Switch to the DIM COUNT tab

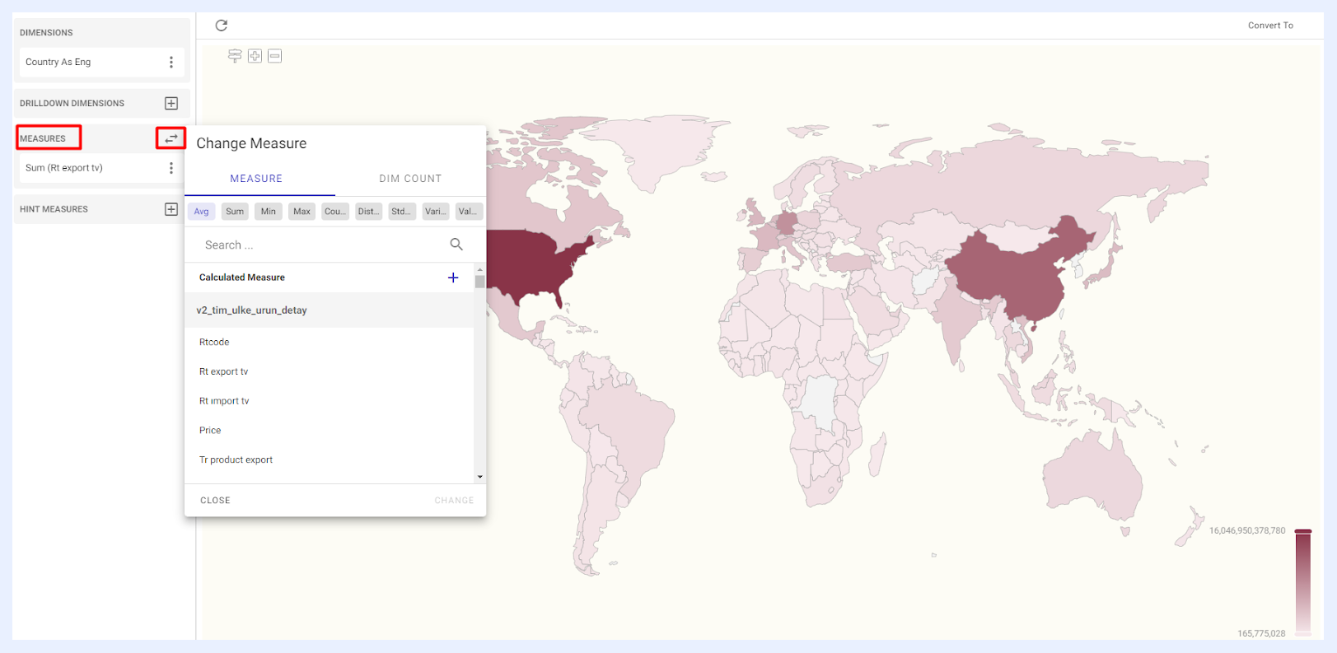point(410,179)
